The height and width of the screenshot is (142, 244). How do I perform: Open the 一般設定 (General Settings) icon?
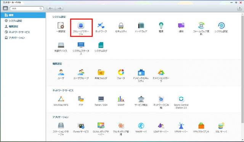[61, 25]
